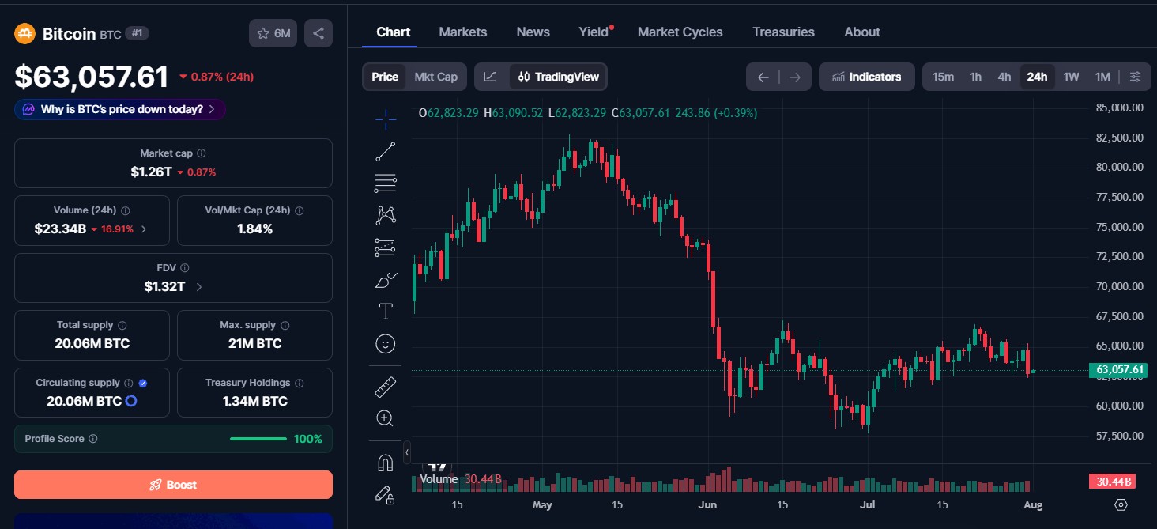Open the emoji sticker tool
Screen dimensions: 1157x529
coord(386,344)
